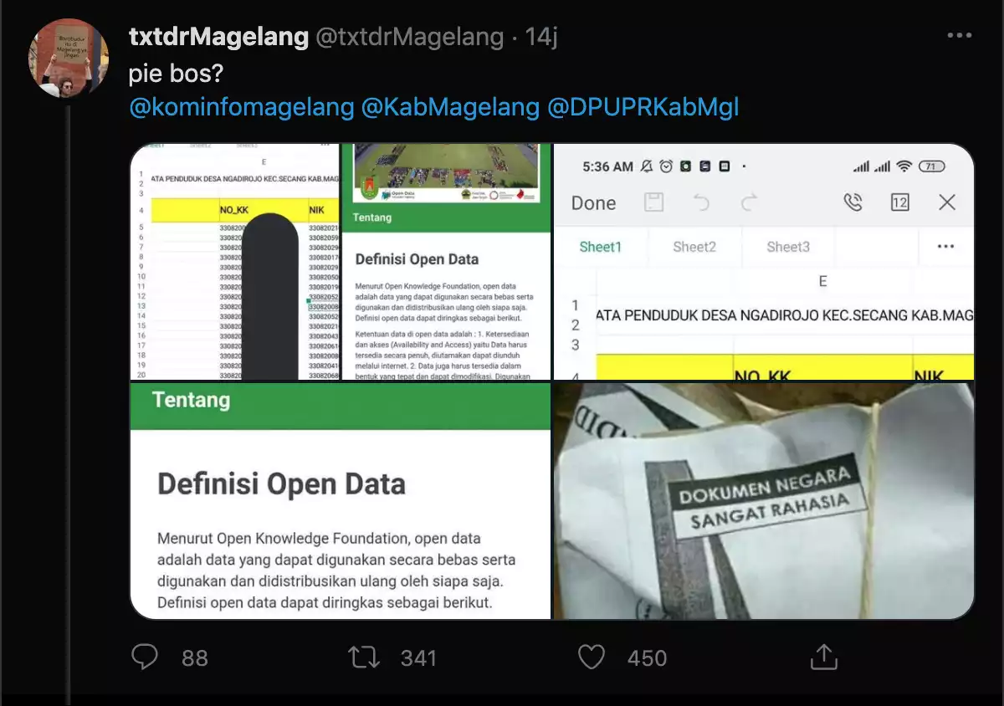Viewport: 1004px width, 706px height.
Task: Open the @txtdrMagelang handle link
Action: click(x=409, y=38)
